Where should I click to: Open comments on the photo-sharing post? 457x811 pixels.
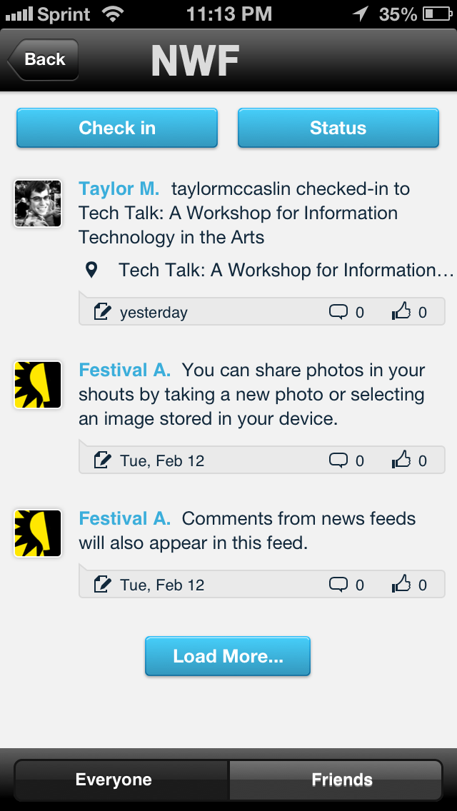point(338,460)
